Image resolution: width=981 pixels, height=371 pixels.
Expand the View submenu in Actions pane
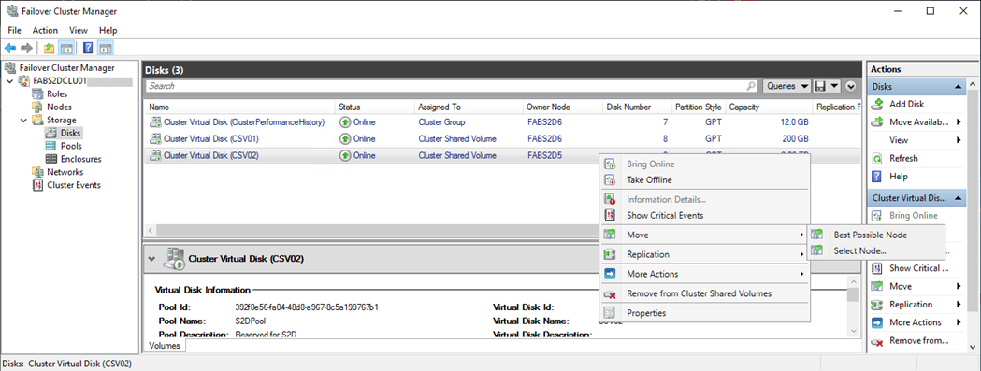[959, 140]
